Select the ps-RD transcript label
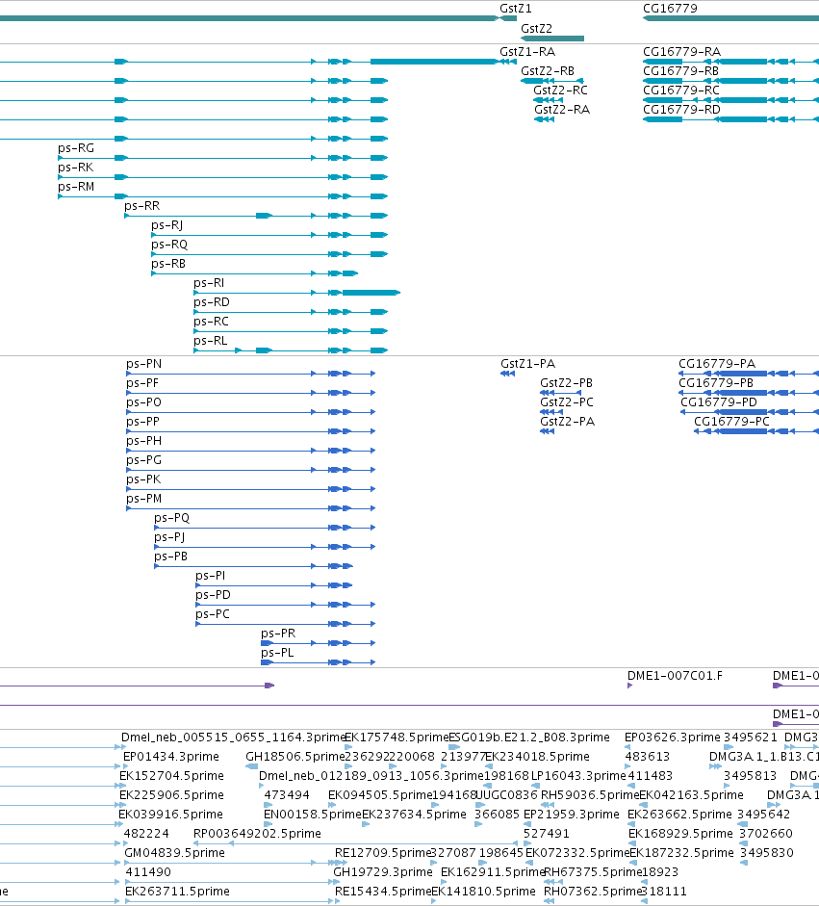Viewport: 819px width, 906px height. (212, 302)
